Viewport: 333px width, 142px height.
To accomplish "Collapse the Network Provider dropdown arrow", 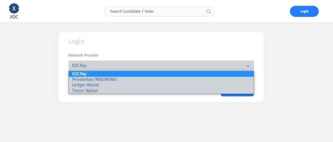I will [x=248, y=66].
